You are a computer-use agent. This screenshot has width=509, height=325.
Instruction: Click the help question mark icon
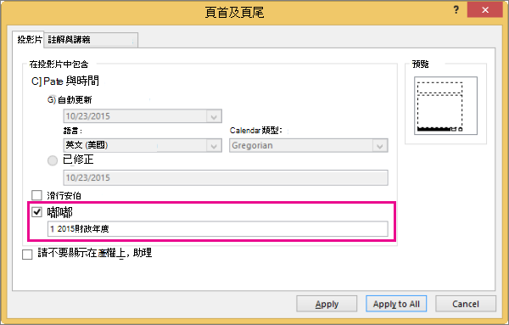[x=456, y=10]
